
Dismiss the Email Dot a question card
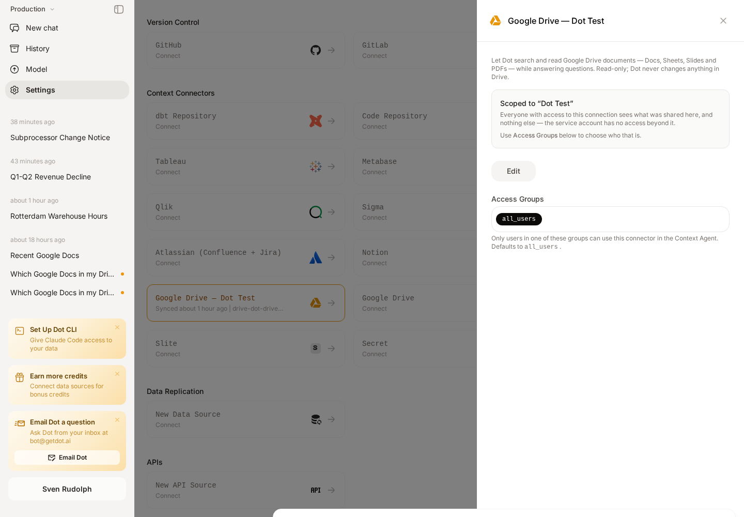point(117,420)
